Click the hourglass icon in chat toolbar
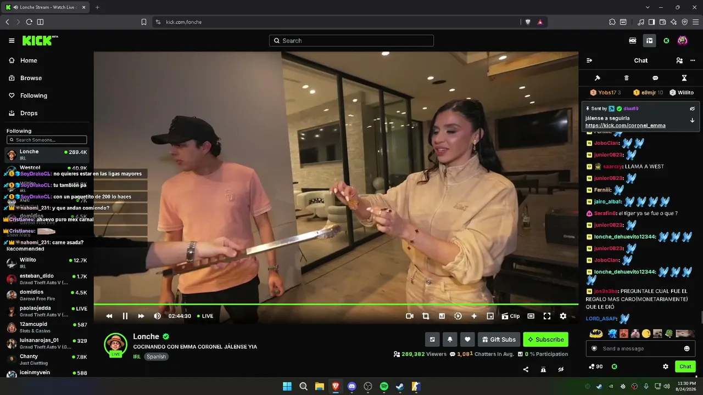The height and width of the screenshot is (395, 703). (684, 78)
